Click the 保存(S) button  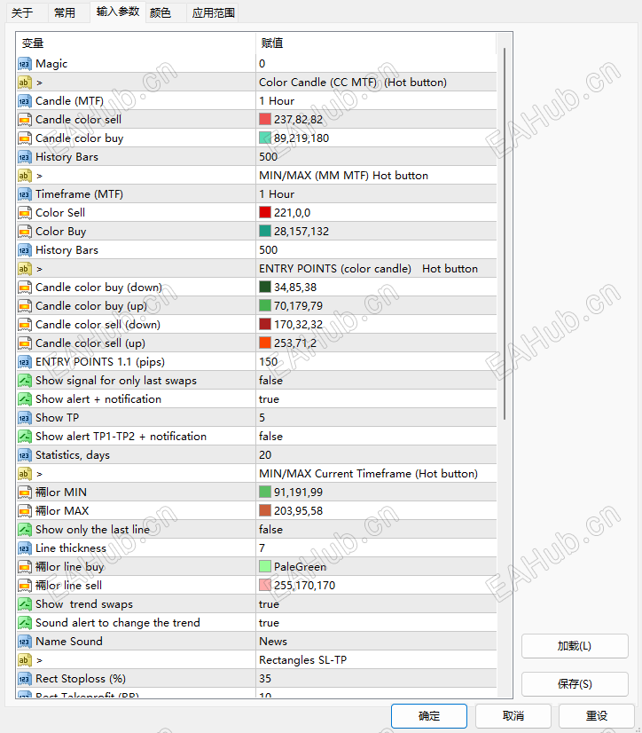pyautogui.click(x=575, y=684)
